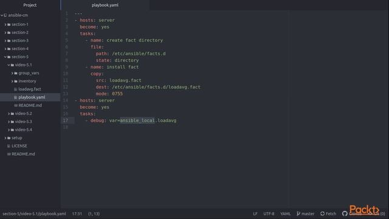Click the Fetch label in status bar
This screenshot has width=389, height=219.
(331, 214)
